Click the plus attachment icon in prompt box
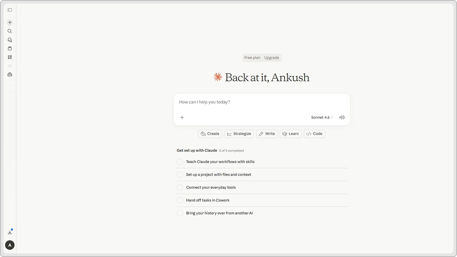 [x=182, y=117]
